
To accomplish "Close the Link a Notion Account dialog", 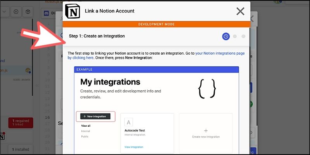I will (240, 11).
